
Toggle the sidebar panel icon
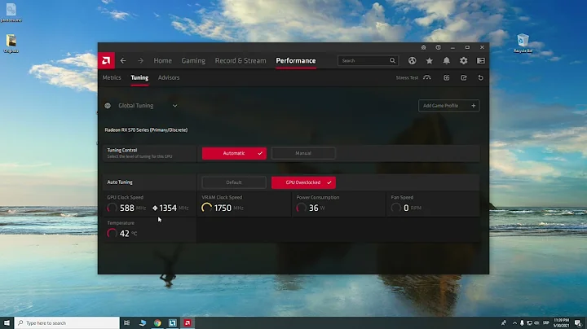click(481, 60)
